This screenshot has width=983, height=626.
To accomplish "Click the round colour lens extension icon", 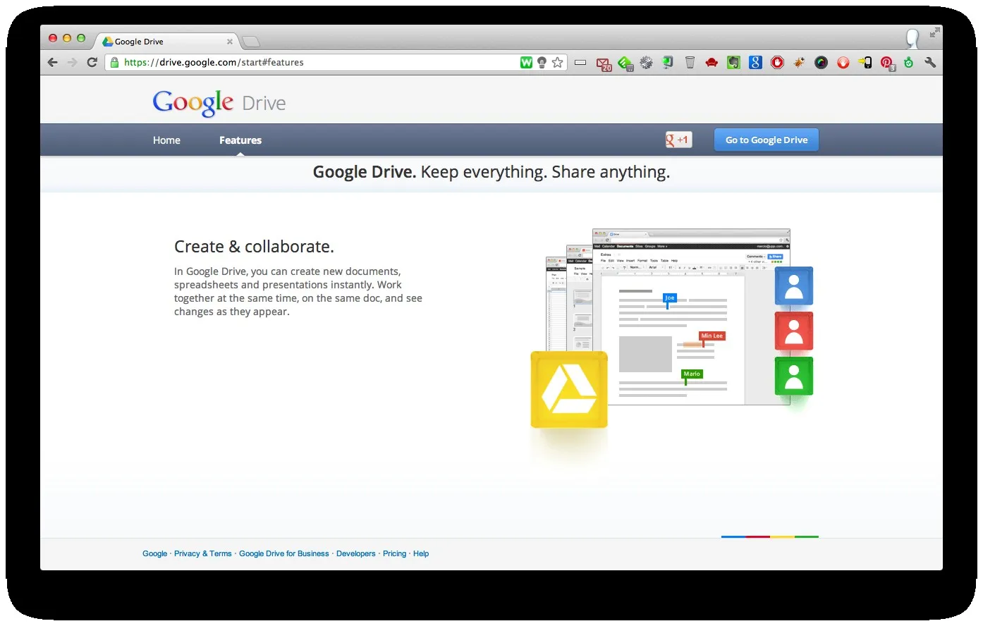I will pos(821,62).
